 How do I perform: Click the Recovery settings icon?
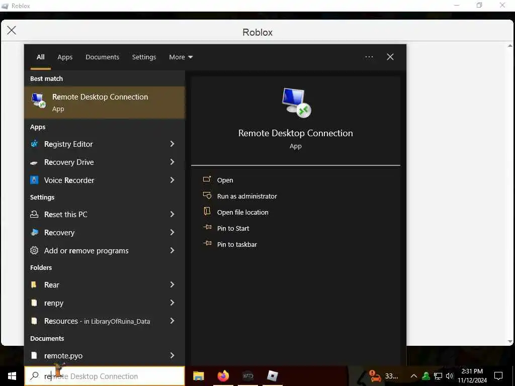pos(34,232)
